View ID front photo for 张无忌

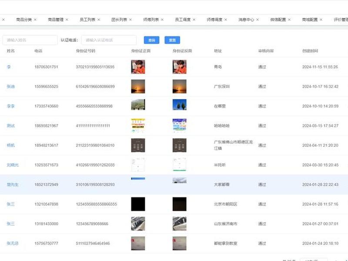click(x=138, y=243)
